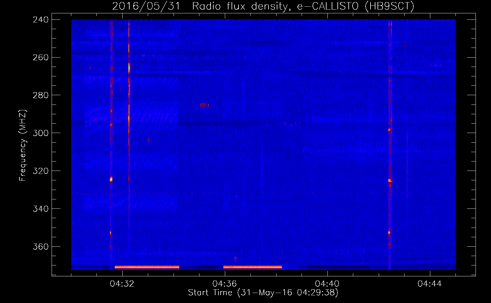Click the 360 frequency tick label
The height and width of the screenshot is (303, 491).
pyautogui.click(x=41, y=247)
